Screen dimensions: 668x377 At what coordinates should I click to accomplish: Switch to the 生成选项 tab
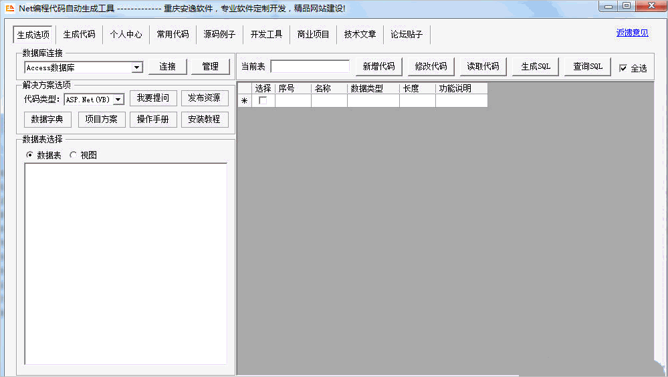pyautogui.click(x=33, y=35)
